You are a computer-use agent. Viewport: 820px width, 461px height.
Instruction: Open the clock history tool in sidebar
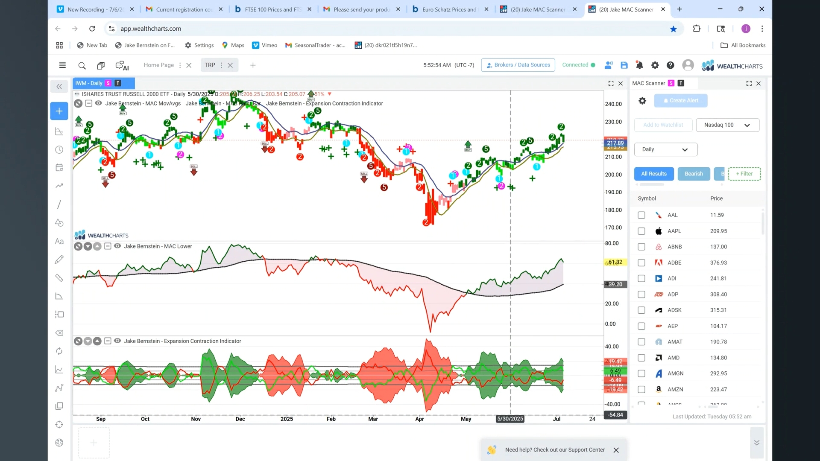[x=59, y=150]
